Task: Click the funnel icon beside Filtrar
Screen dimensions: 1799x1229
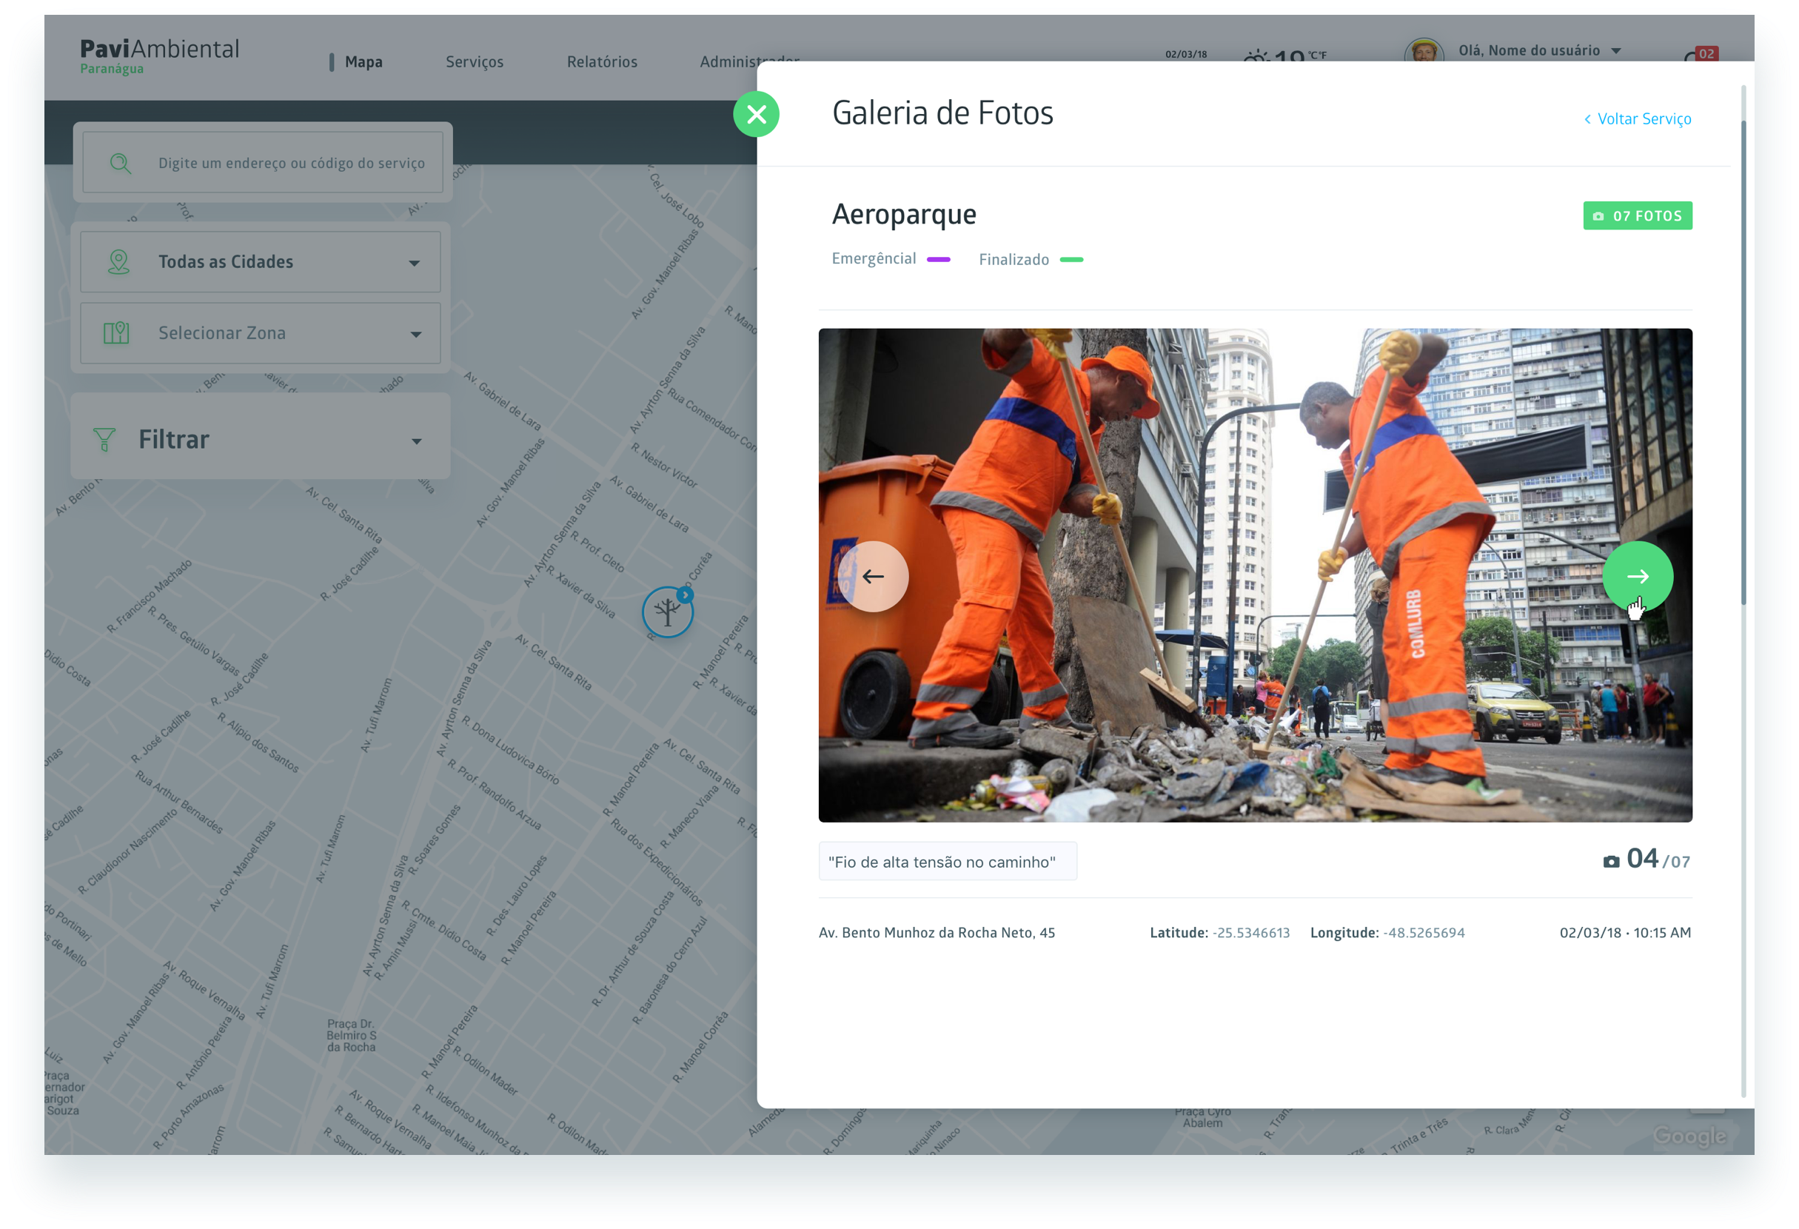Action: coord(104,440)
